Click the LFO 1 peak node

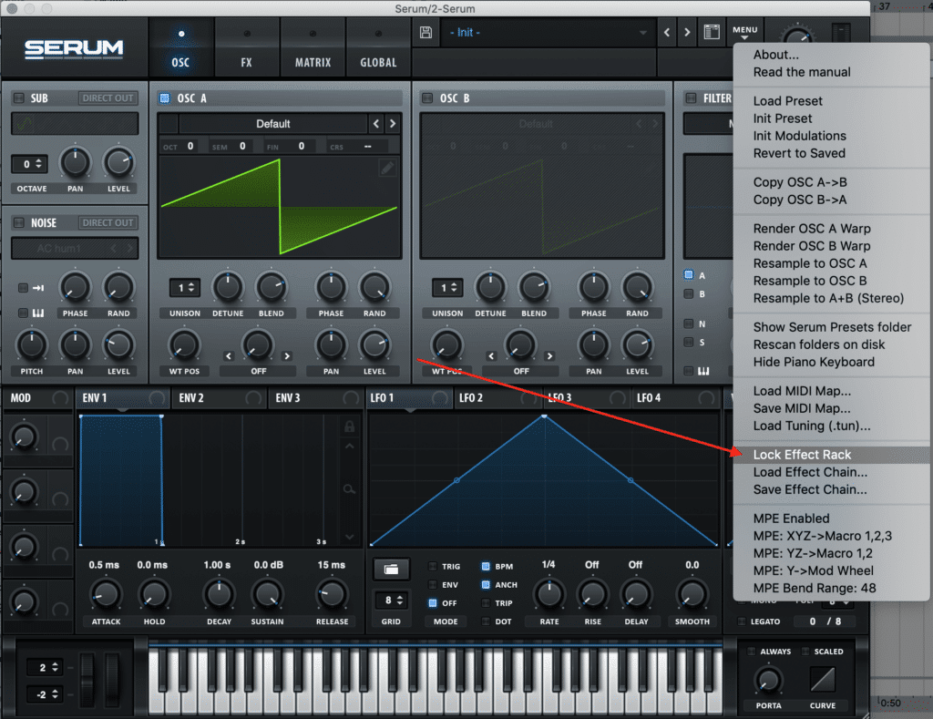[544, 416]
